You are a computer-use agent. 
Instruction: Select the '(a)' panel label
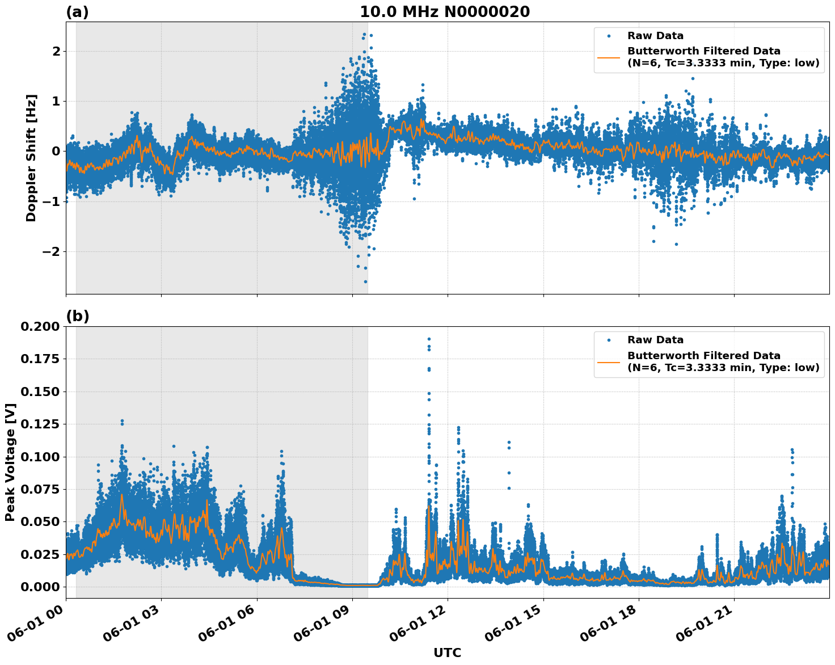pyautogui.click(x=77, y=12)
